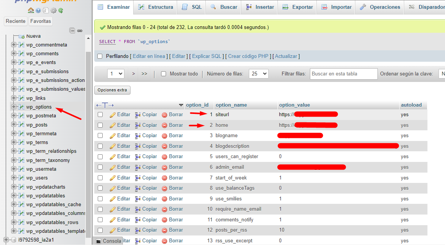Go to the Insertar tab
This screenshot has width=445, height=245.
tap(260, 7)
